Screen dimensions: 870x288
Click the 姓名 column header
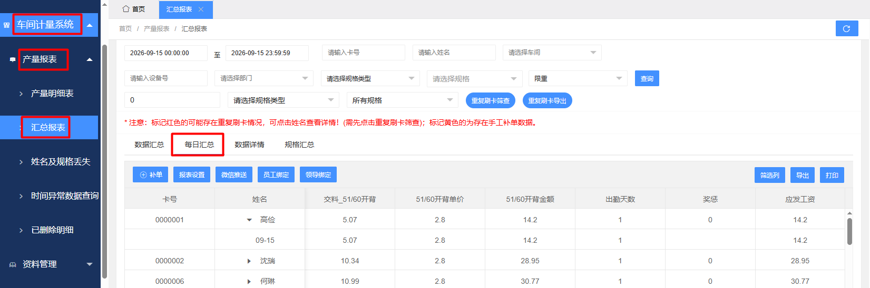(260, 199)
